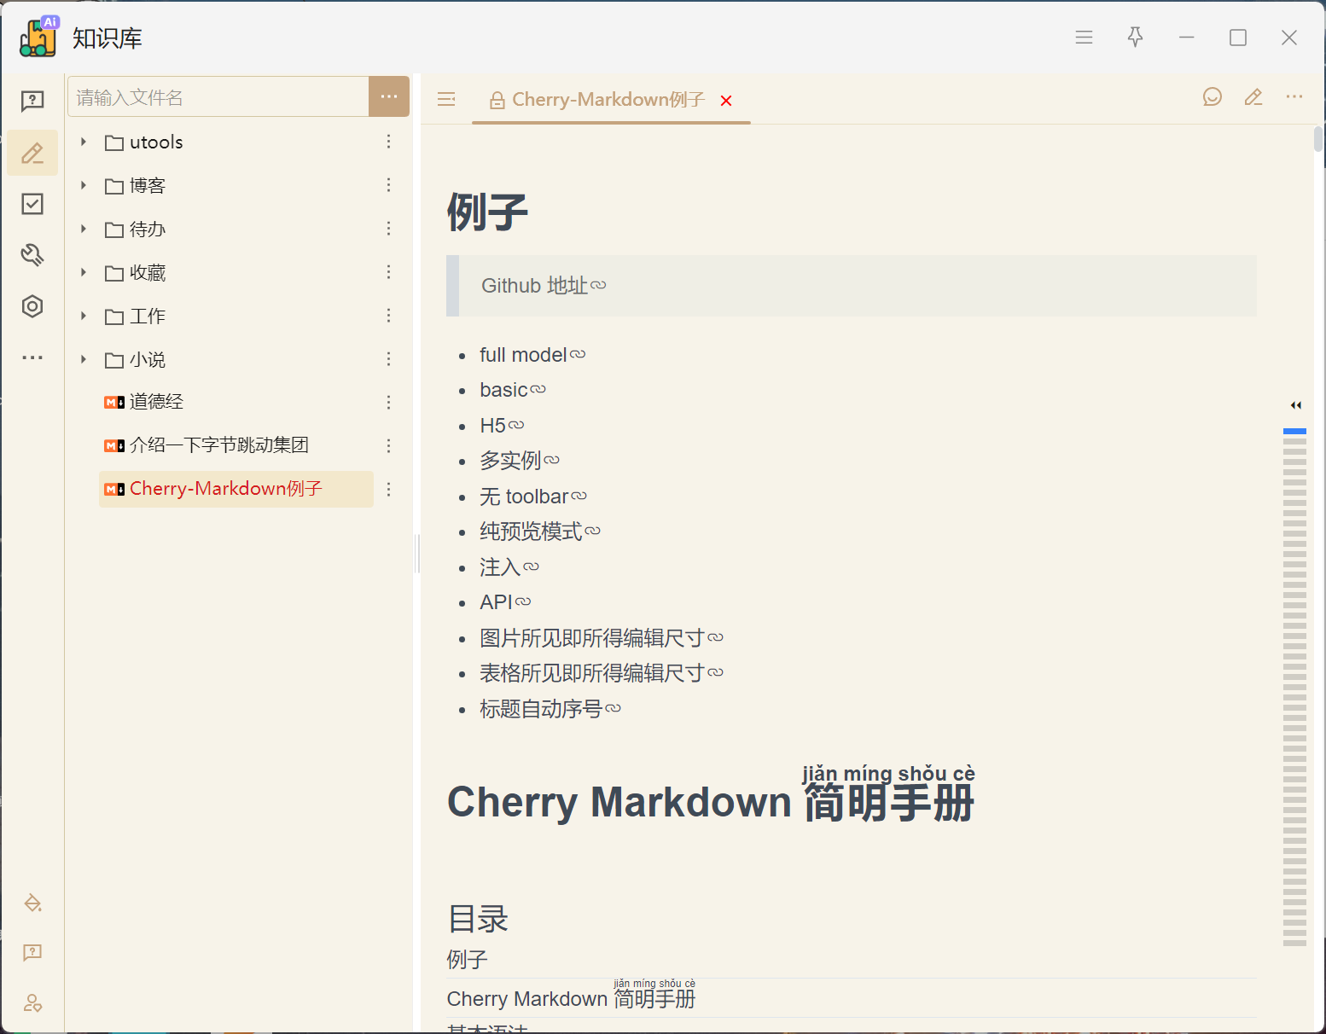Expand the 博客 folder

84,185
